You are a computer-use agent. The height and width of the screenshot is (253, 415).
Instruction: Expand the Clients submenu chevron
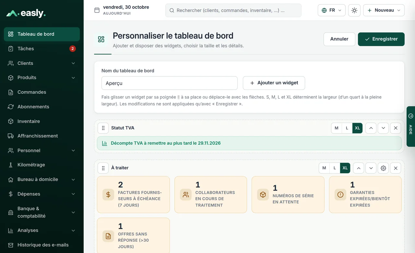click(x=73, y=63)
